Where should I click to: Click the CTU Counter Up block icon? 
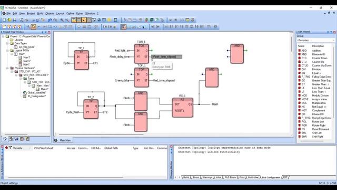pyautogui.click(x=300, y=62)
